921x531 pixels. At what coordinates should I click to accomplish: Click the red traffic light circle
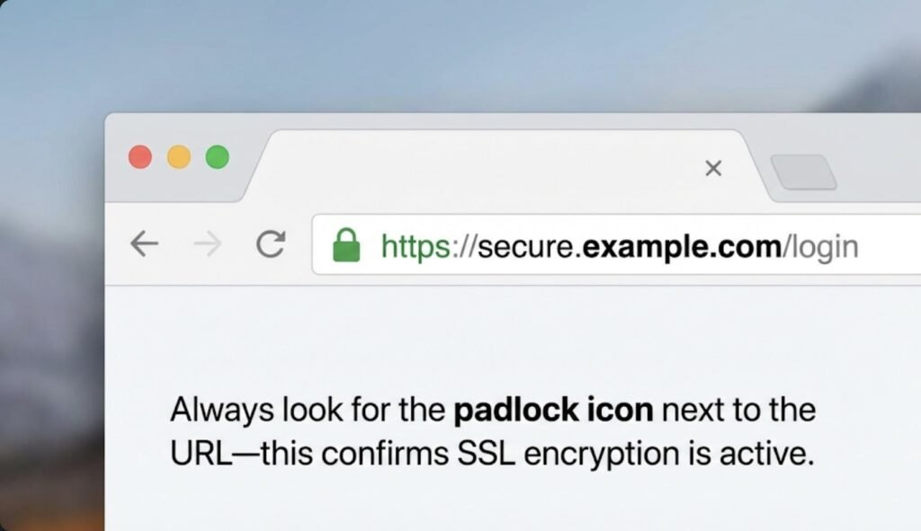(140, 157)
